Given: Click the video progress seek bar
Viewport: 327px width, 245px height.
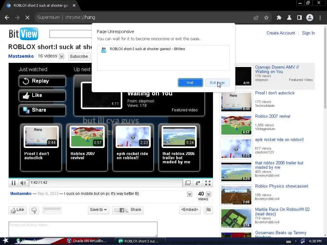Looking at the screenshot, I should tap(111, 178).
